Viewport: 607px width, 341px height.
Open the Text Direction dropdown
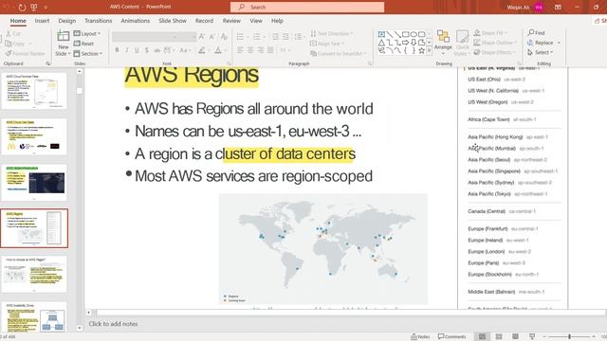pyautogui.click(x=332, y=34)
